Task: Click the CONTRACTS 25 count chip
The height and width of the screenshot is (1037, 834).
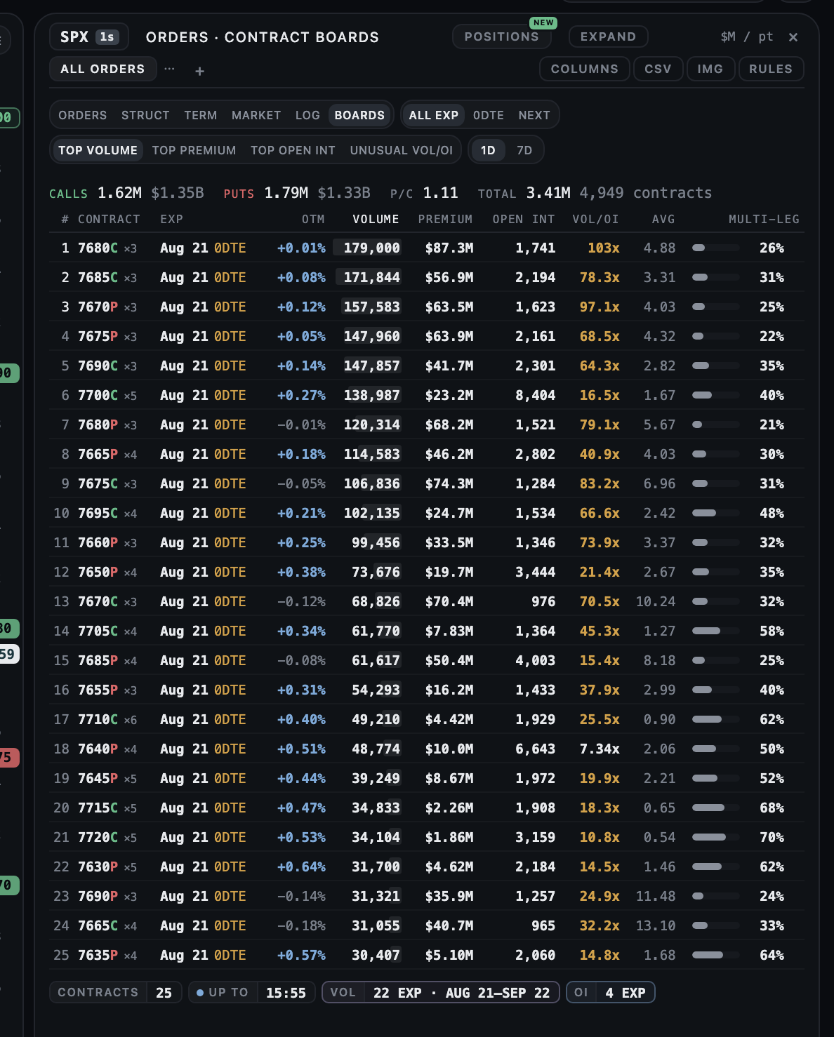Action: pyautogui.click(x=116, y=993)
